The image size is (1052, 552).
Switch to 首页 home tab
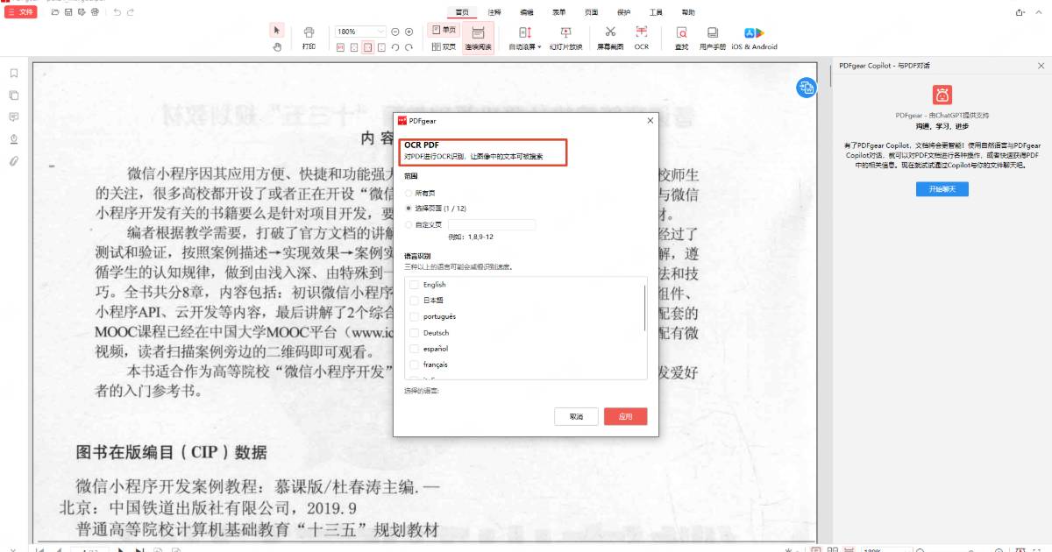(462, 12)
